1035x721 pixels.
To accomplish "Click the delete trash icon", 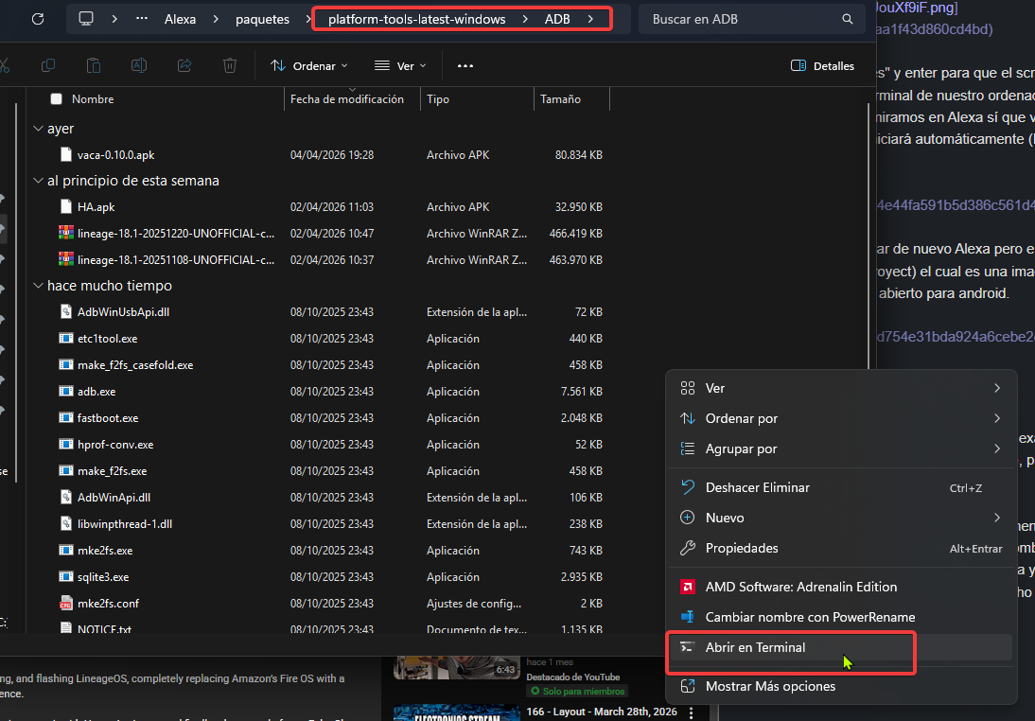I will pyautogui.click(x=230, y=65).
